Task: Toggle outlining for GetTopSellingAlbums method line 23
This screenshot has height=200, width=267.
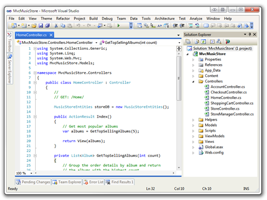Action: (x=35, y=156)
